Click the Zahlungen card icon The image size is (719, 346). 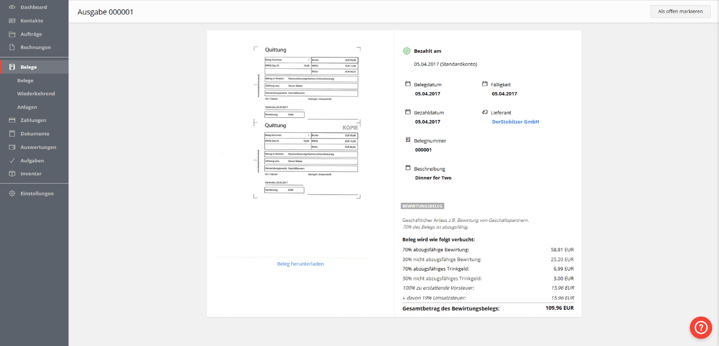[x=12, y=121]
